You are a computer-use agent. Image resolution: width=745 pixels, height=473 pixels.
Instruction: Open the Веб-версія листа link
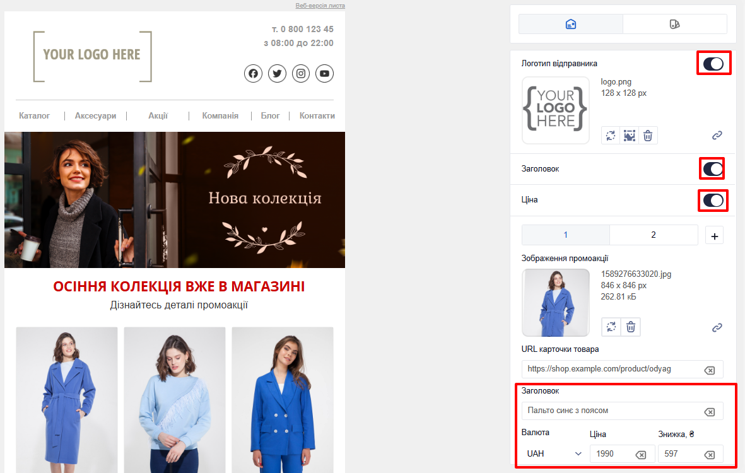320,6
